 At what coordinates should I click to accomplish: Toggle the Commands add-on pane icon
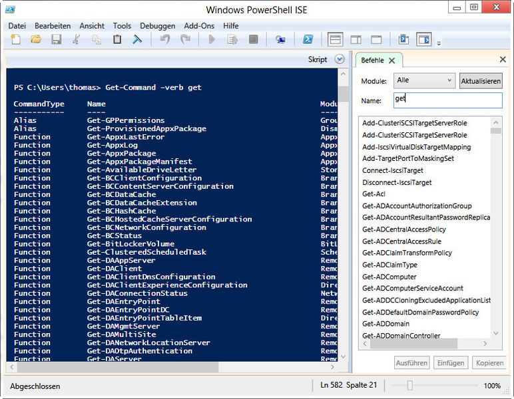point(424,40)
